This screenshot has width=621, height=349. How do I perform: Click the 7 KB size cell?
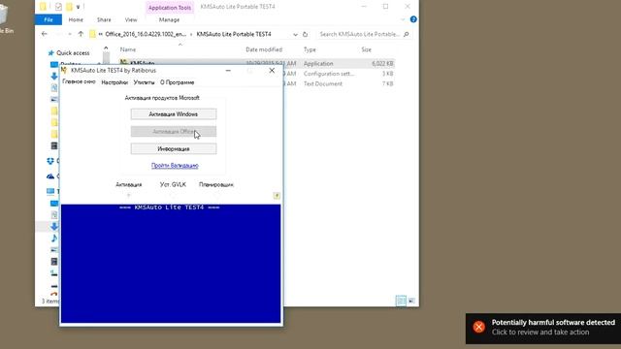point(388,84)
